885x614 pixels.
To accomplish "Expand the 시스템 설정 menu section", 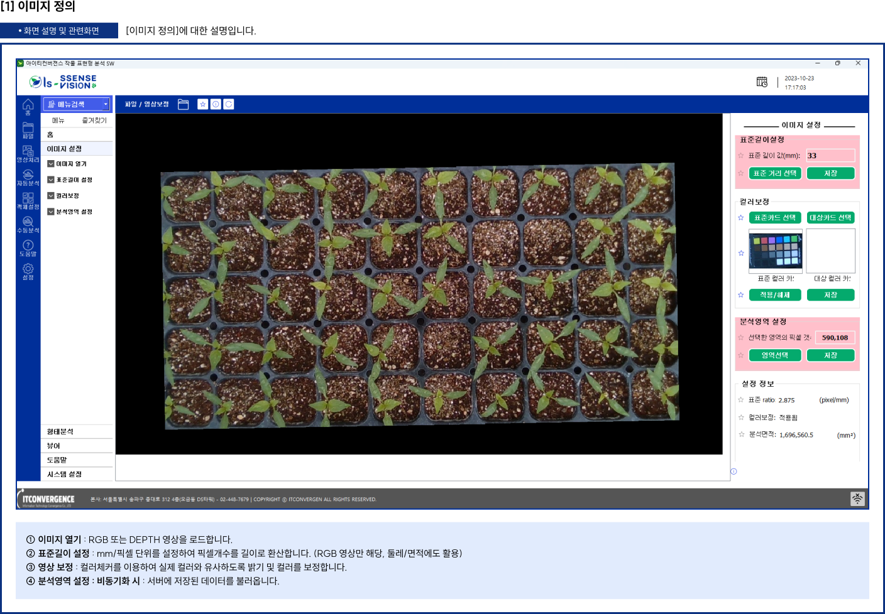I will click(77, 474).
